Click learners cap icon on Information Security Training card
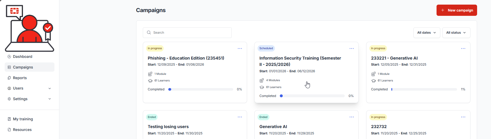 coord(262,87)
